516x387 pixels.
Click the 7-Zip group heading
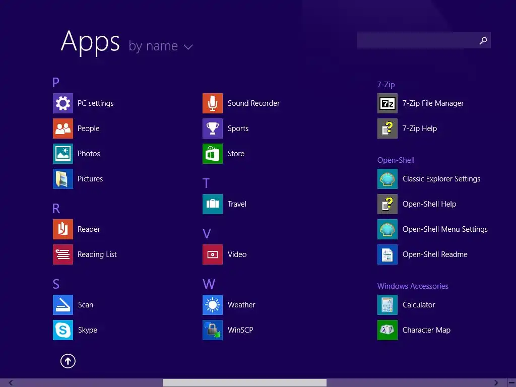(386, 85)
